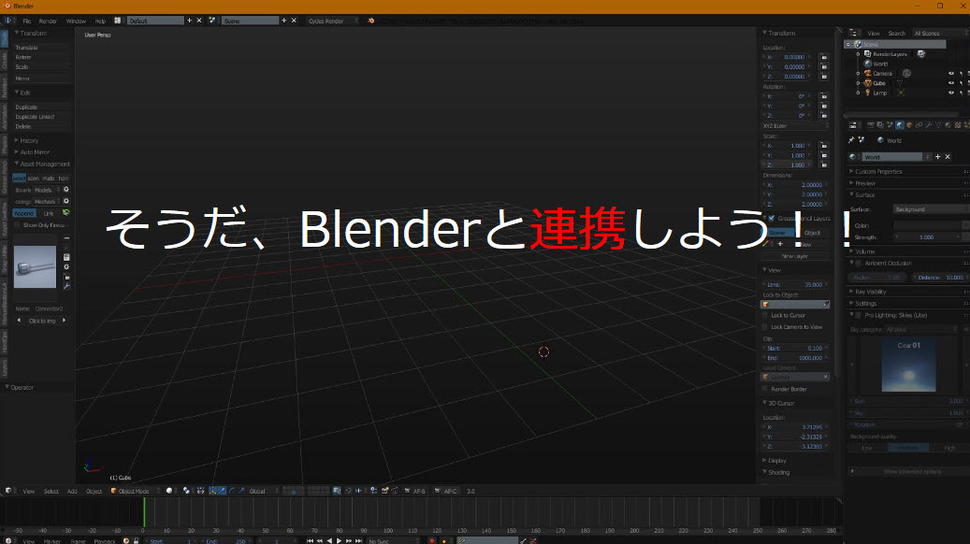Click Cube object icon in outliner
The image size is (970, 544).
[x=868, y=83]
